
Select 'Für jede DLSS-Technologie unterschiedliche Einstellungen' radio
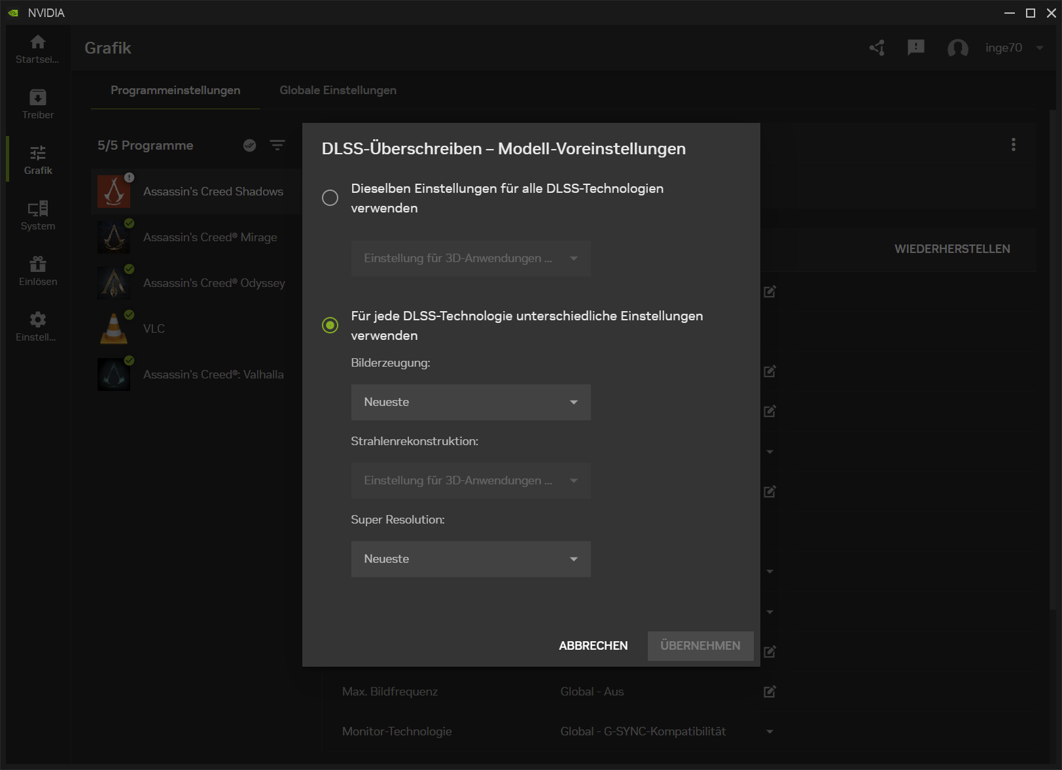[330, 325]
